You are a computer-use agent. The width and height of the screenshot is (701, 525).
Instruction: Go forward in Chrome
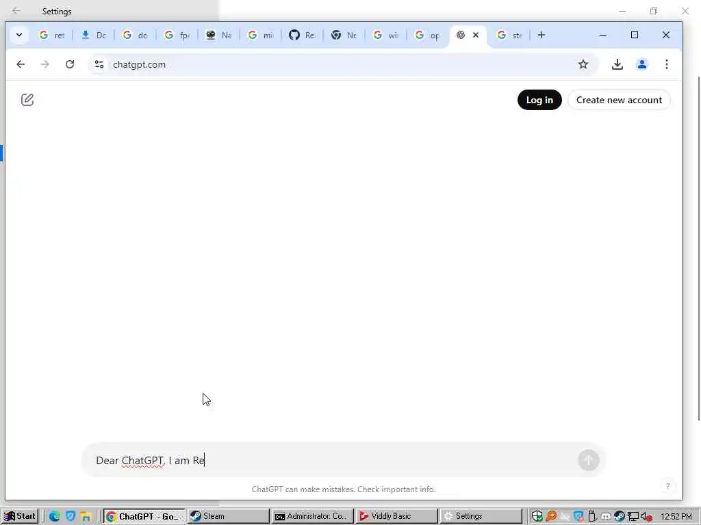click(x=45, y=64)
